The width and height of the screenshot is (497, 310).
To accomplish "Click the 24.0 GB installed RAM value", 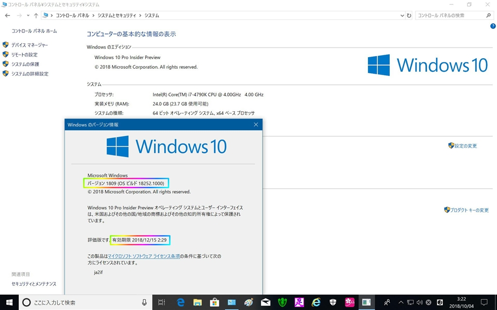I will [x=181, y=104].
